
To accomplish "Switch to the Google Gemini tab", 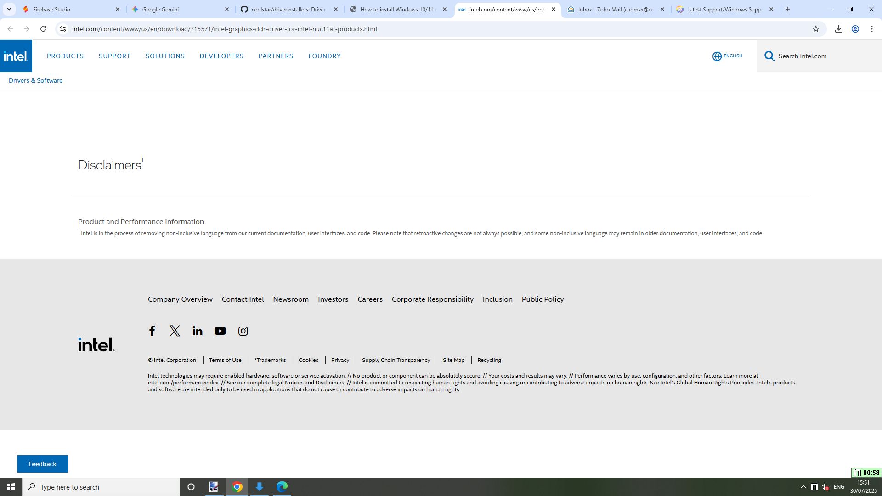I will (x=180, y=9).
